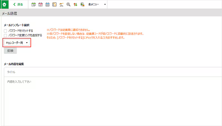222x126 pixels.
Task: Click the magnifier employee search icon
Action: (x=68, y=4)
